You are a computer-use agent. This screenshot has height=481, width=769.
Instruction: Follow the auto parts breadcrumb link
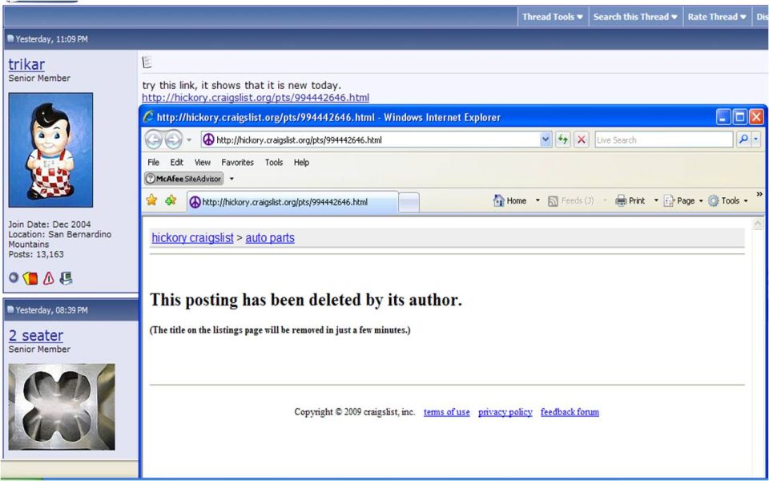[270, 238]
